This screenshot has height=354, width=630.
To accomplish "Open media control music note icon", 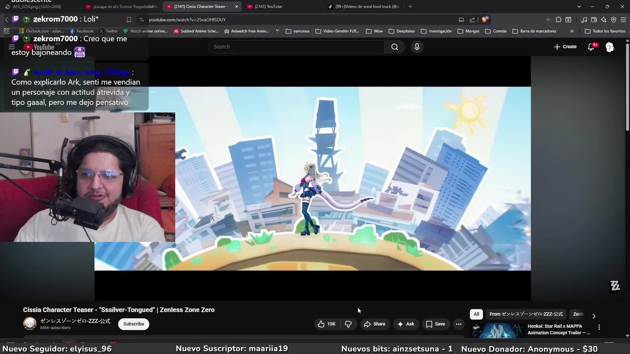I will tap(584, 20).
